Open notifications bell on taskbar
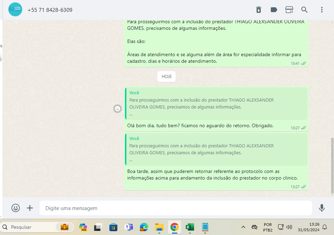 [325, 227]
